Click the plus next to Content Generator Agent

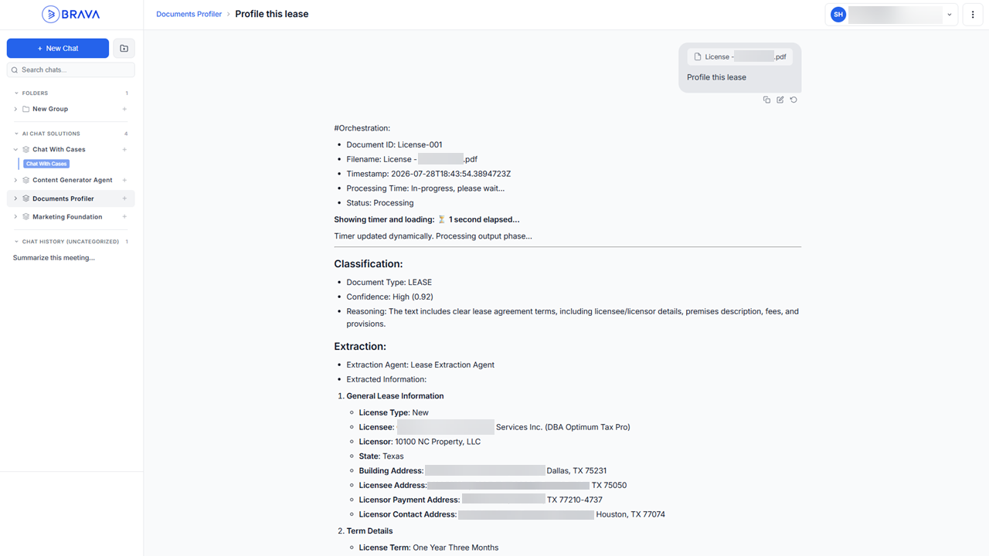[x=124, y=180]
